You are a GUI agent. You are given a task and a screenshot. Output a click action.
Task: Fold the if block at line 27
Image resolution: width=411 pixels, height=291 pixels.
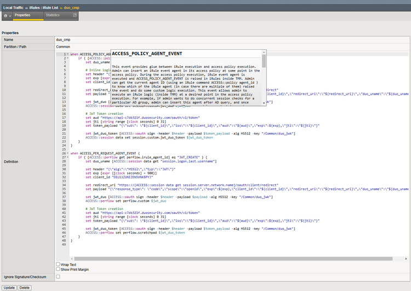67,157
